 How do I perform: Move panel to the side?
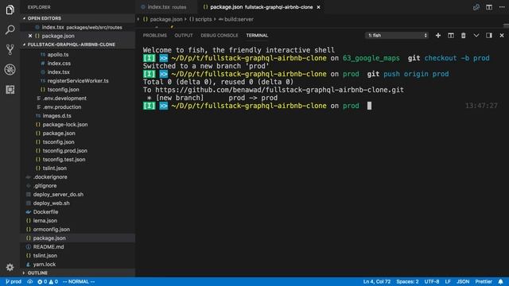point(489,35)
